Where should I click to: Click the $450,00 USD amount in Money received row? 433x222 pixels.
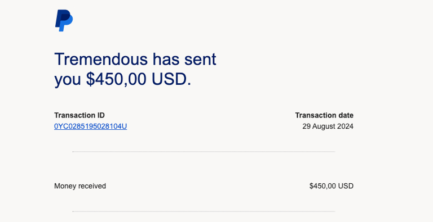coord(332,186)
